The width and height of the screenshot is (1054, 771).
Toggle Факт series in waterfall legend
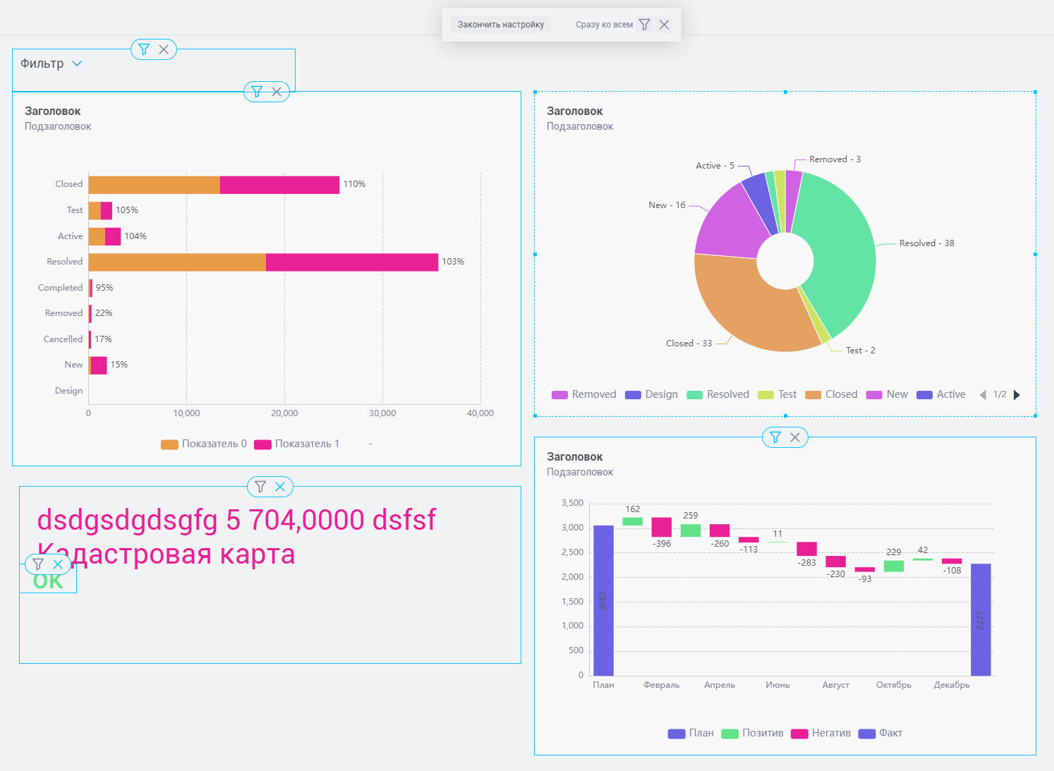click(x=880, y=733)
